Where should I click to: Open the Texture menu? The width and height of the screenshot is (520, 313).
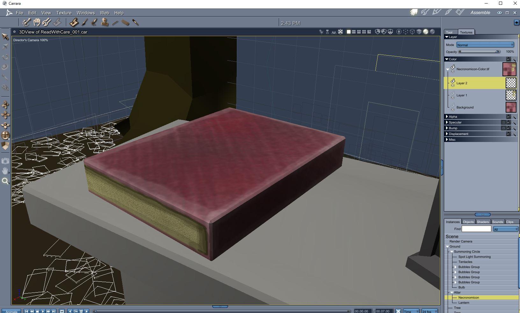point(64,13)
